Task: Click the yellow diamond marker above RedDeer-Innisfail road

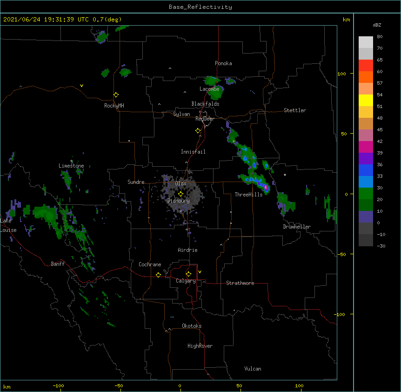Action: coord(198,131)
